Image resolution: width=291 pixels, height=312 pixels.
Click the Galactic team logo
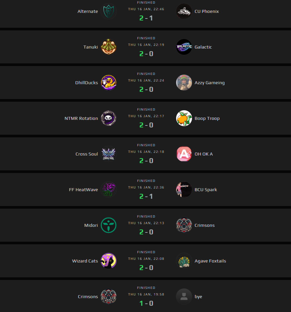[x=184, y=47]
